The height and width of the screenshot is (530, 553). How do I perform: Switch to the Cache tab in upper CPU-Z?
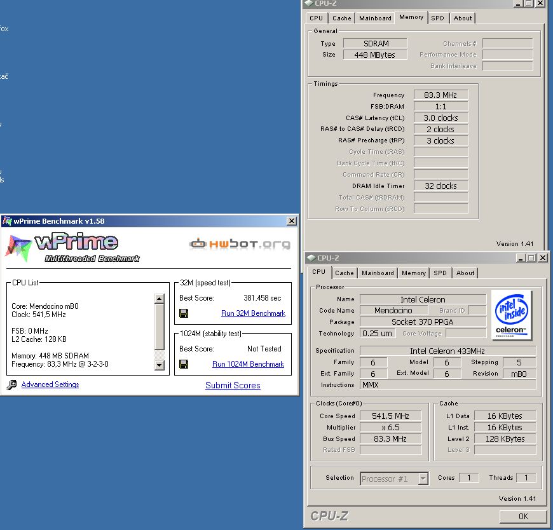coord(342,18)
